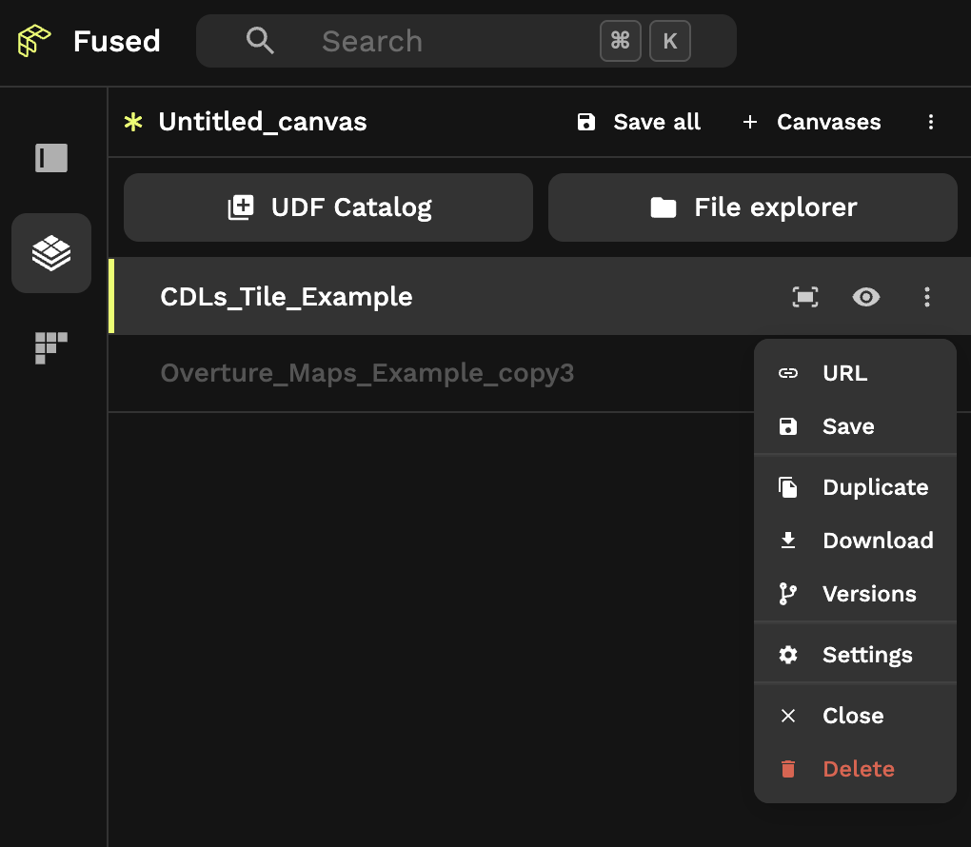Open the canvas more options menu
This screenshot has height=847, width=971.
(931, 122)
